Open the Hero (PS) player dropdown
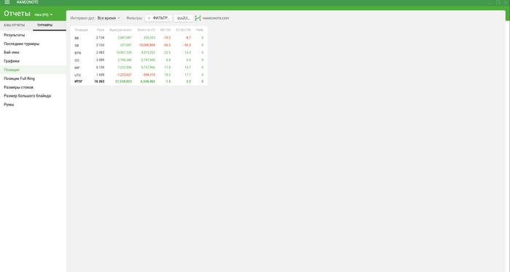This screenshot has width=510, height=272. [44, 15]
